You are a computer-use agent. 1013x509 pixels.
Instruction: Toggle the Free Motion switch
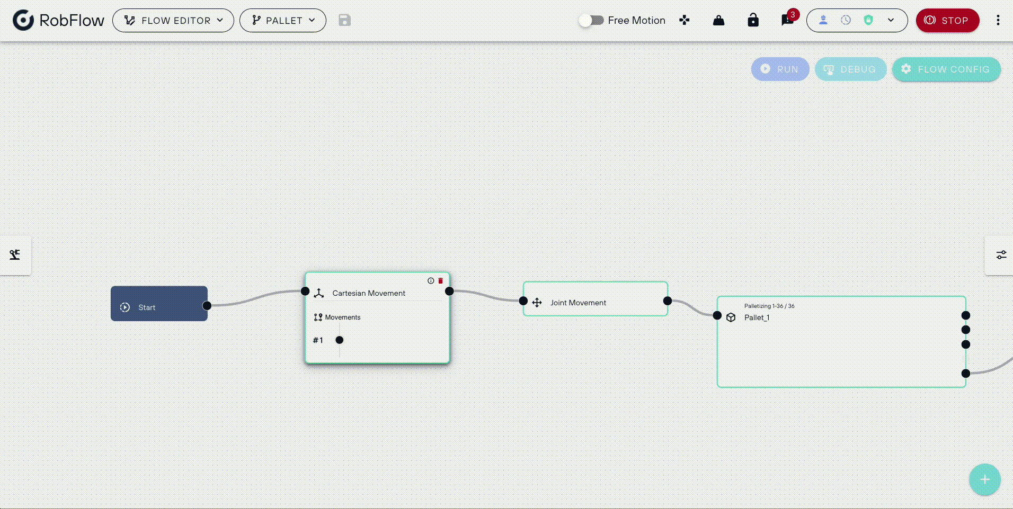591,20
